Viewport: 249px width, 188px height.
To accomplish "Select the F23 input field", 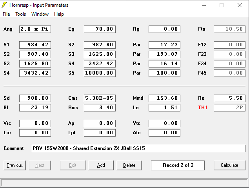I will point(229,54).
